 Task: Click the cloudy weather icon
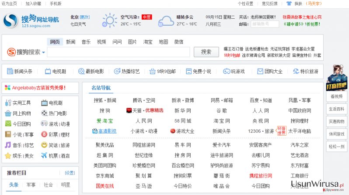[x=166, y=21]
